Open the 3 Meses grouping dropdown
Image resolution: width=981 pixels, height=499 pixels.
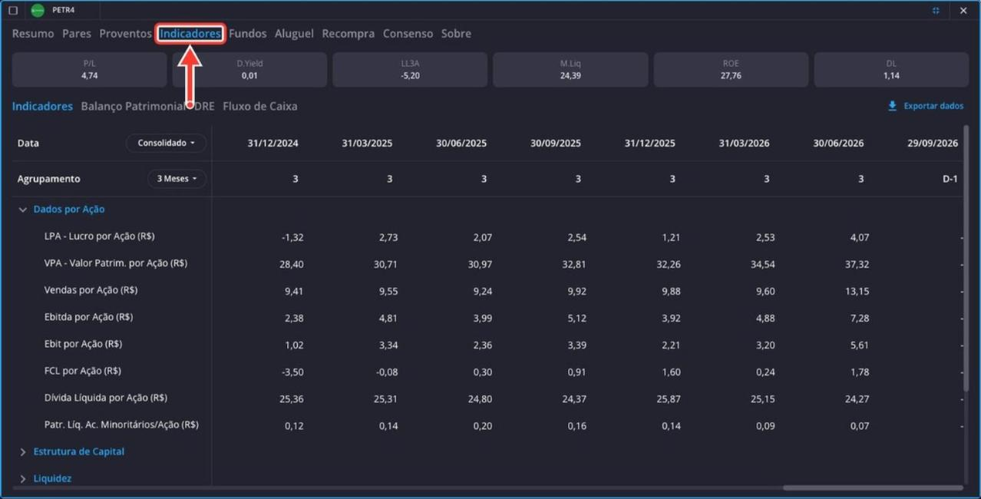(177, 179)
